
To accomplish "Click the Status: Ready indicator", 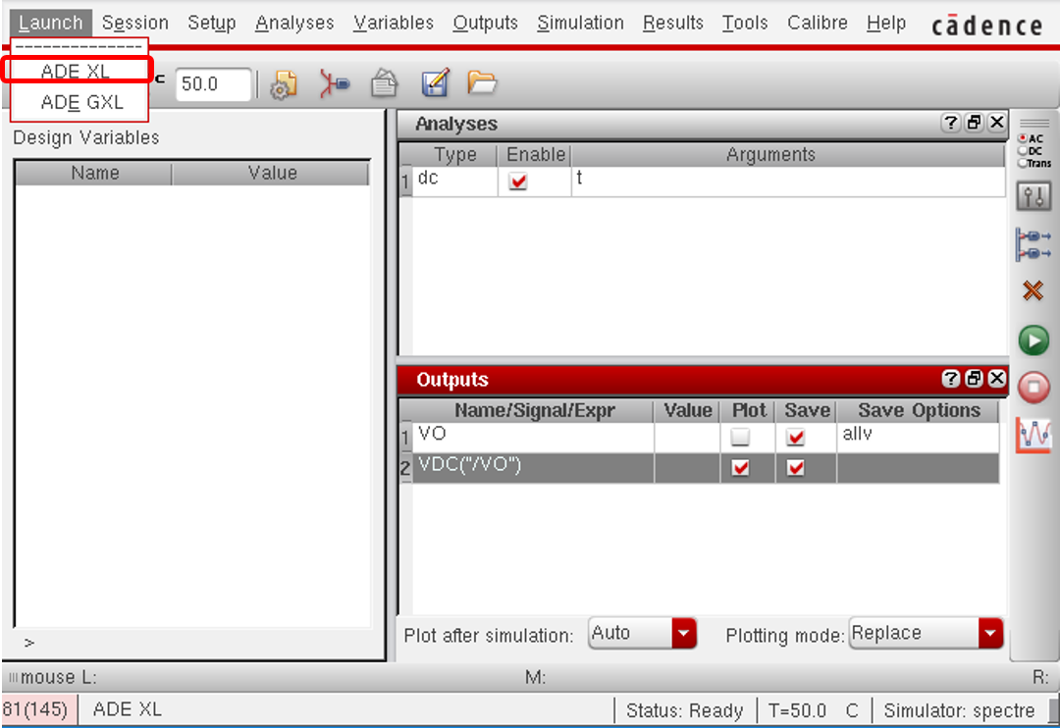I will pos(684,710).
